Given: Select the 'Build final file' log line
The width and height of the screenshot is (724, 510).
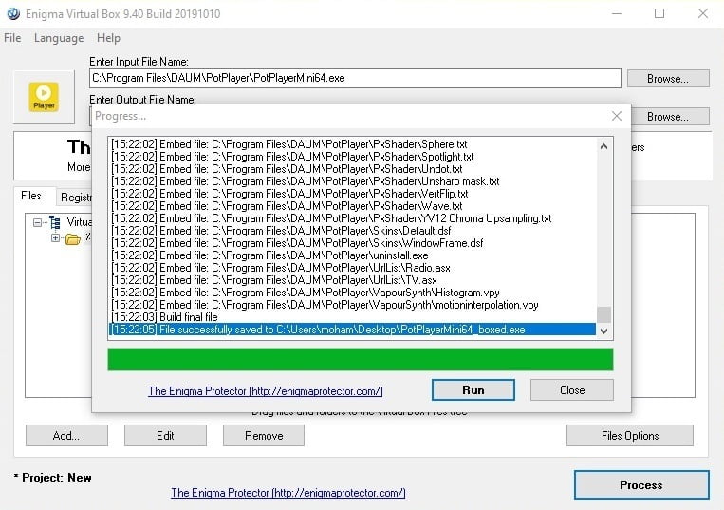Looking at the screenshot, I should pos(352,317).
